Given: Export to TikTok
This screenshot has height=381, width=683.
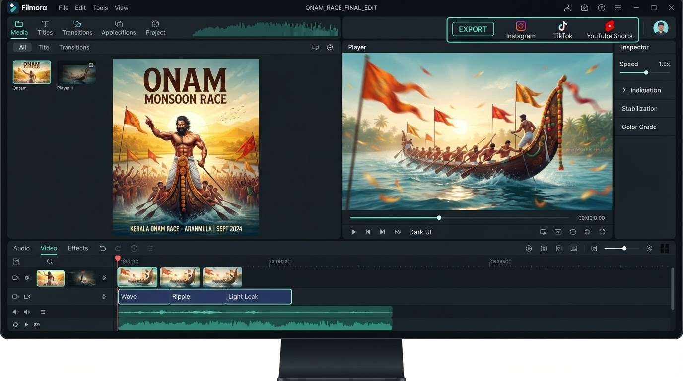Looking at the screenshot, I should [x=562, y=30].
